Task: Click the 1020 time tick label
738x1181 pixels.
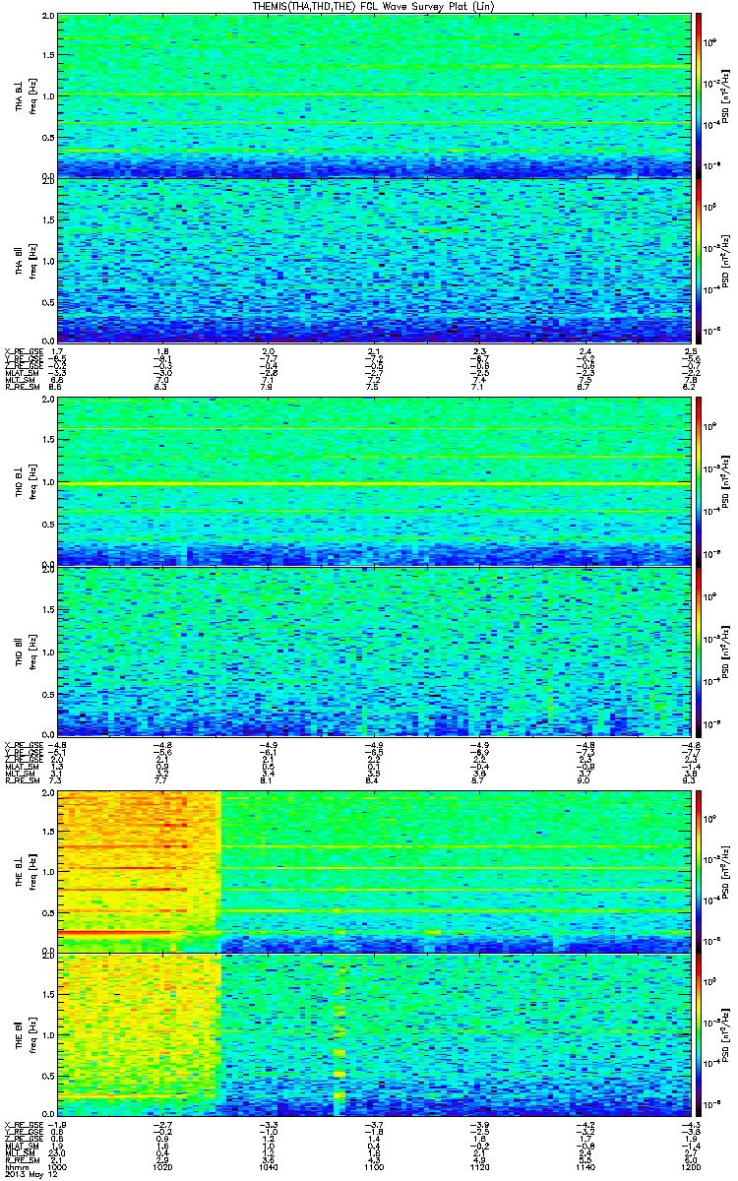Action: 163,1168
